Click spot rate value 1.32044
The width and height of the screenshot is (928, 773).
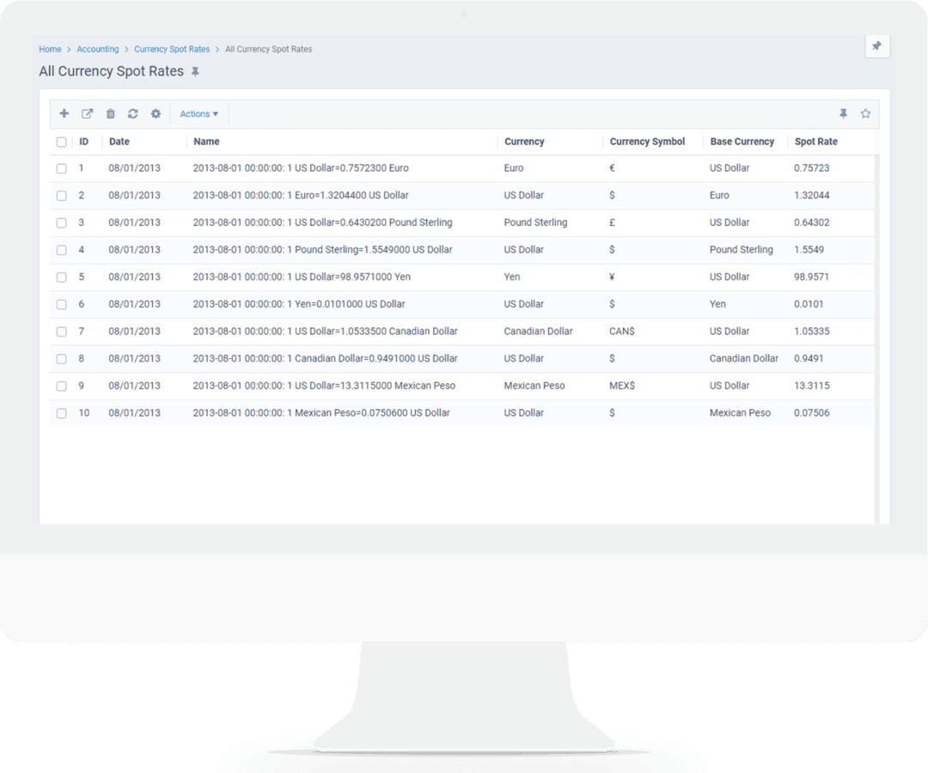click(811, 195)
